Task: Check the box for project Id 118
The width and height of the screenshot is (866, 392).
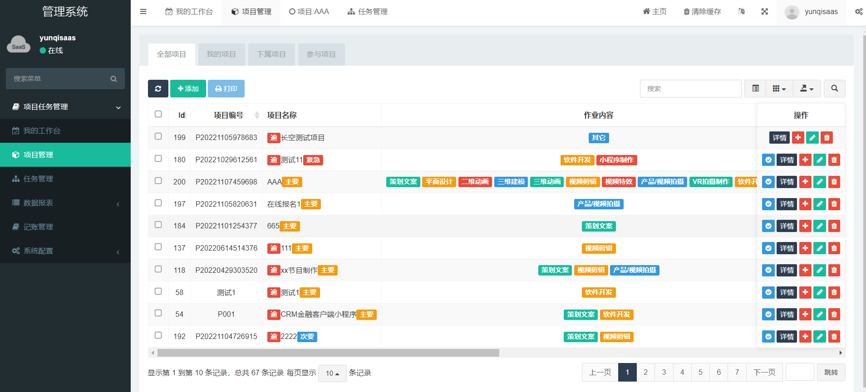Action: click(x=158, y=269)
